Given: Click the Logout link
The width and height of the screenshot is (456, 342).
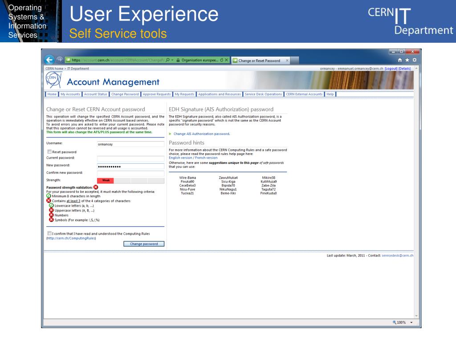Looking at the screenshot, I should (x=391, y=69).
